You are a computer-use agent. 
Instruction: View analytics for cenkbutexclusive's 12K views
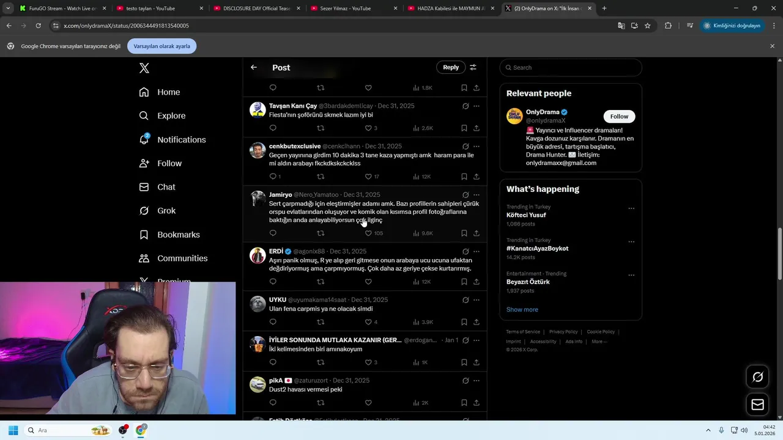422,177
